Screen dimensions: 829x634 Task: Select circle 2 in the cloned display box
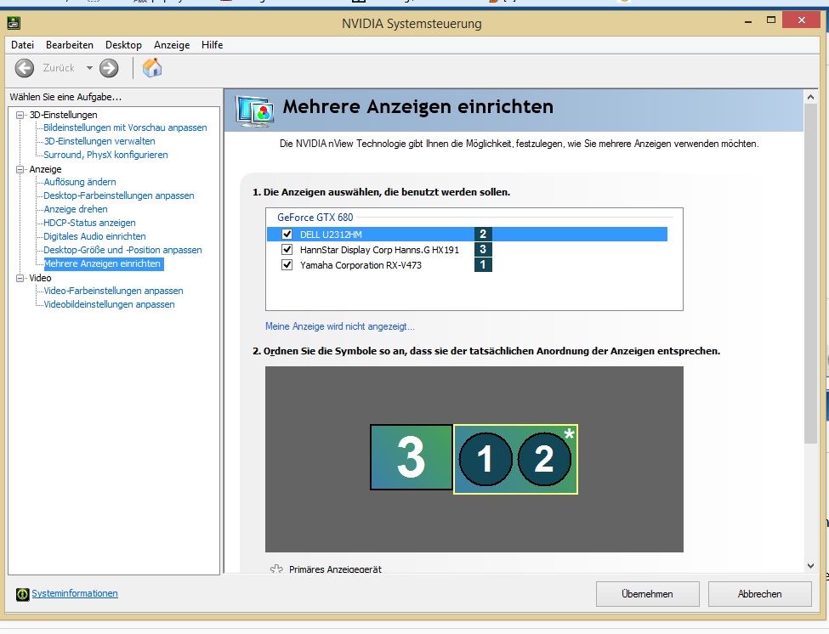coord(544,459)
